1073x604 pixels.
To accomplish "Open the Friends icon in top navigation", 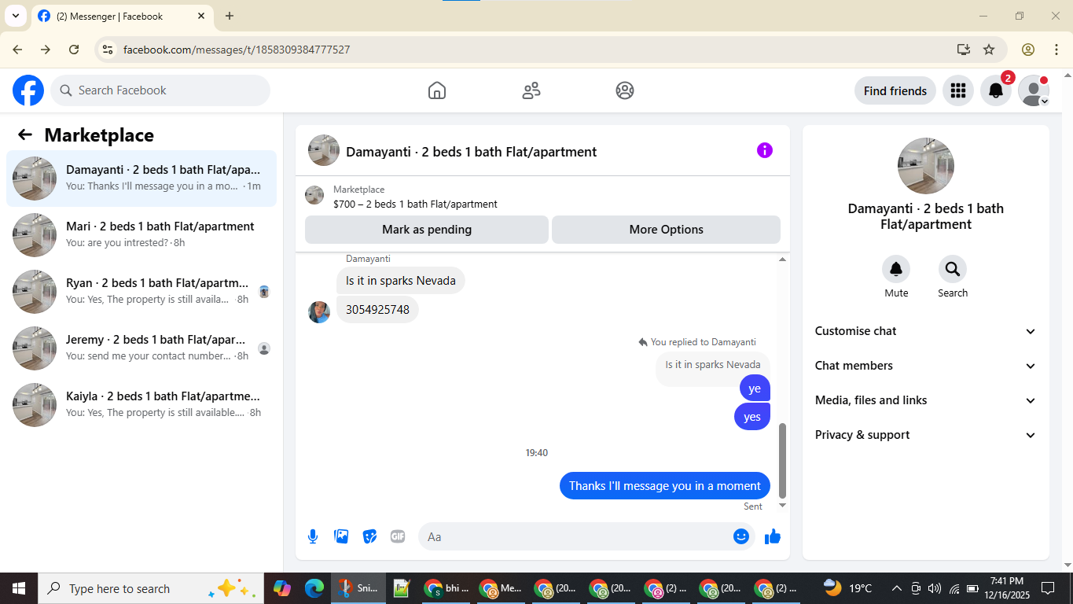I will point(531,90).
